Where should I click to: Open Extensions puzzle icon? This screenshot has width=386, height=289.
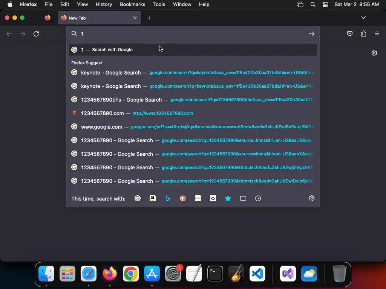(363, 33)
